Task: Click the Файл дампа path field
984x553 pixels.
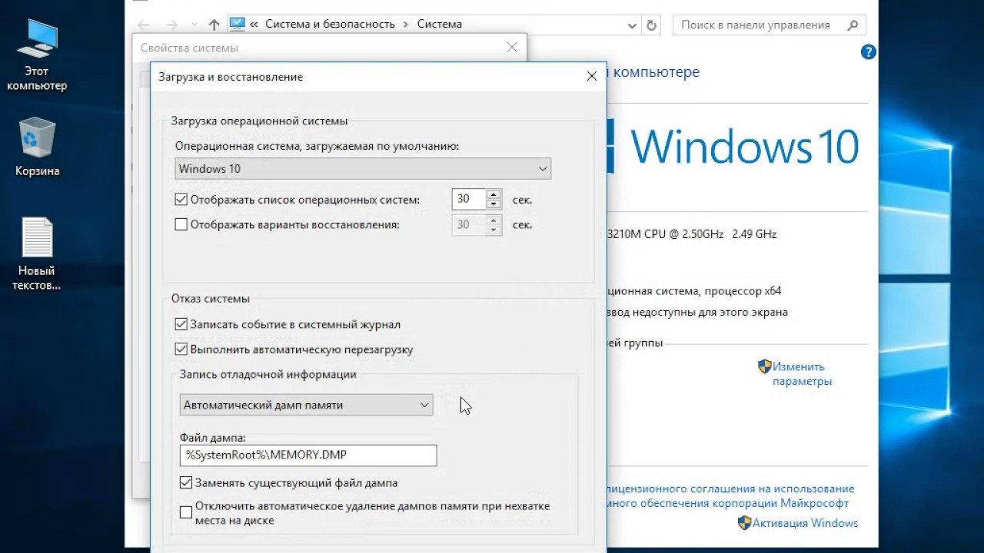Action: coord(308,455)
